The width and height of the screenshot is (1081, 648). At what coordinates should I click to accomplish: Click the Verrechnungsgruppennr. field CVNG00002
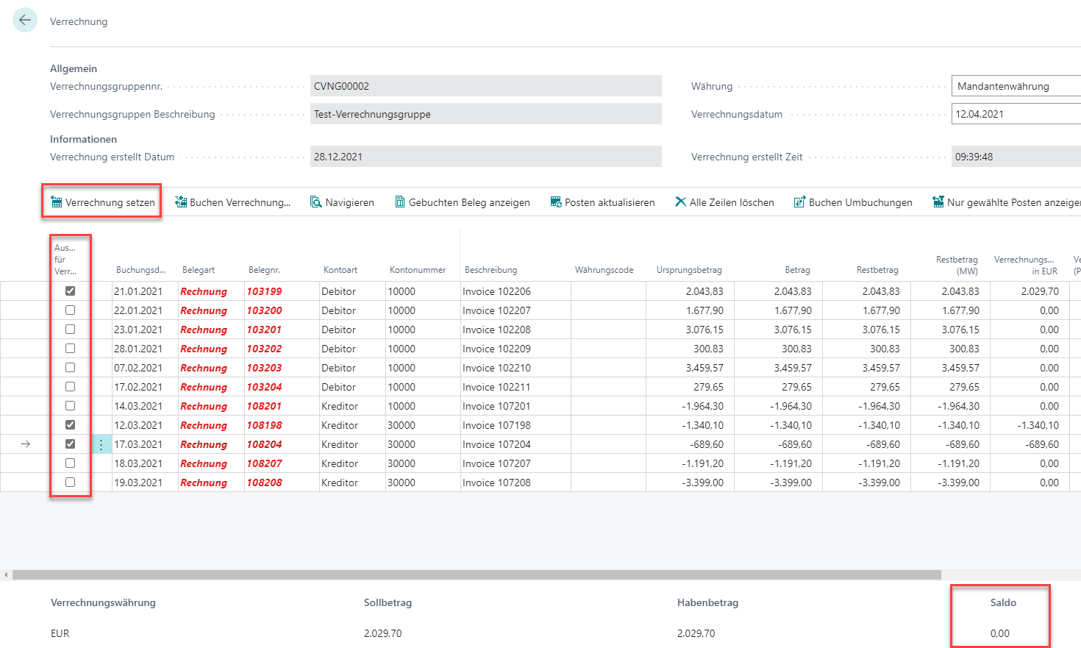(x=486, y=86)
